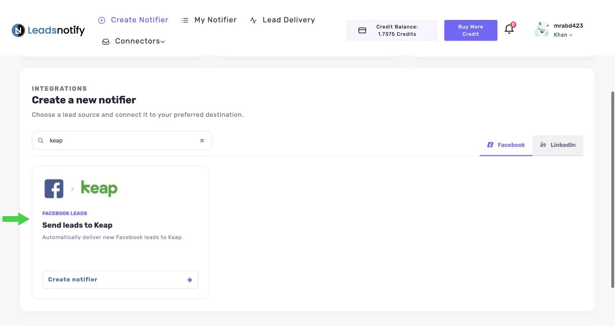Click the Send leads to Keap title
Viewport: 615px width, 326px height.
pyautogui.click(x=77, y=225)
